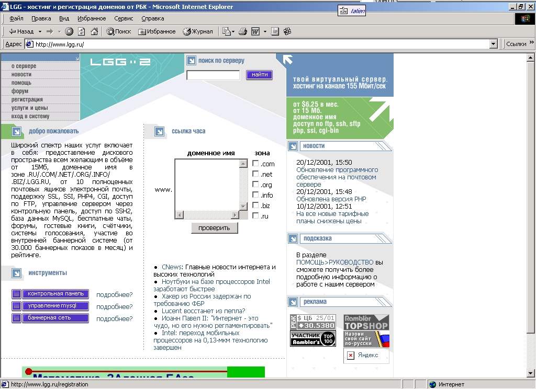Screen dimensions: 536x389
Task: Tick the .com zone checkbox
Action: [255, 163]
